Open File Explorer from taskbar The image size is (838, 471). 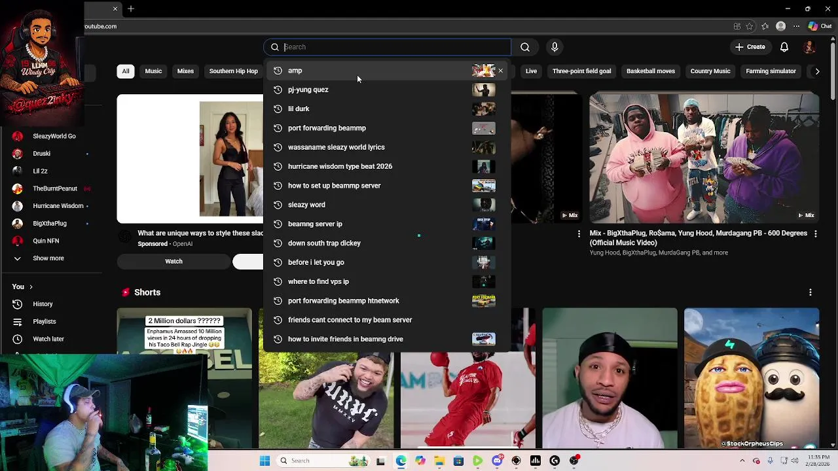[439, 461]
